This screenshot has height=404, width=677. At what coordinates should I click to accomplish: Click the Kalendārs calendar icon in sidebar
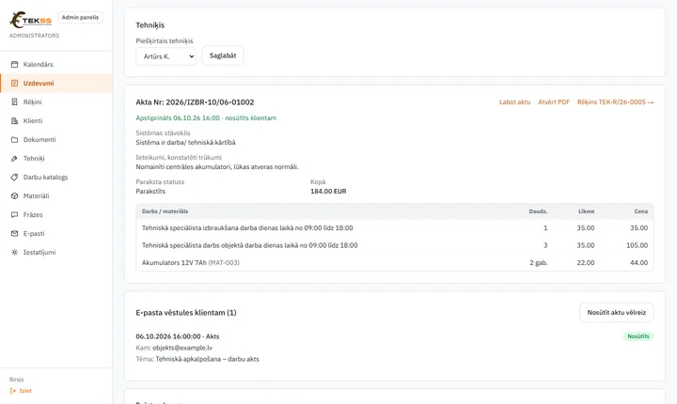14,64
